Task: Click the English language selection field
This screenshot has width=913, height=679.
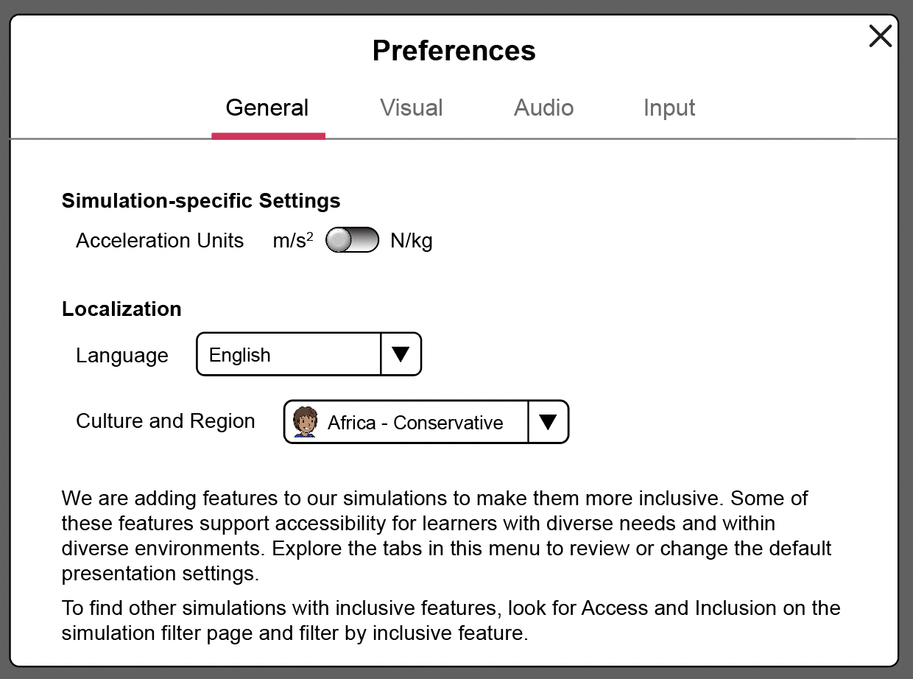Action: [287, 354]
